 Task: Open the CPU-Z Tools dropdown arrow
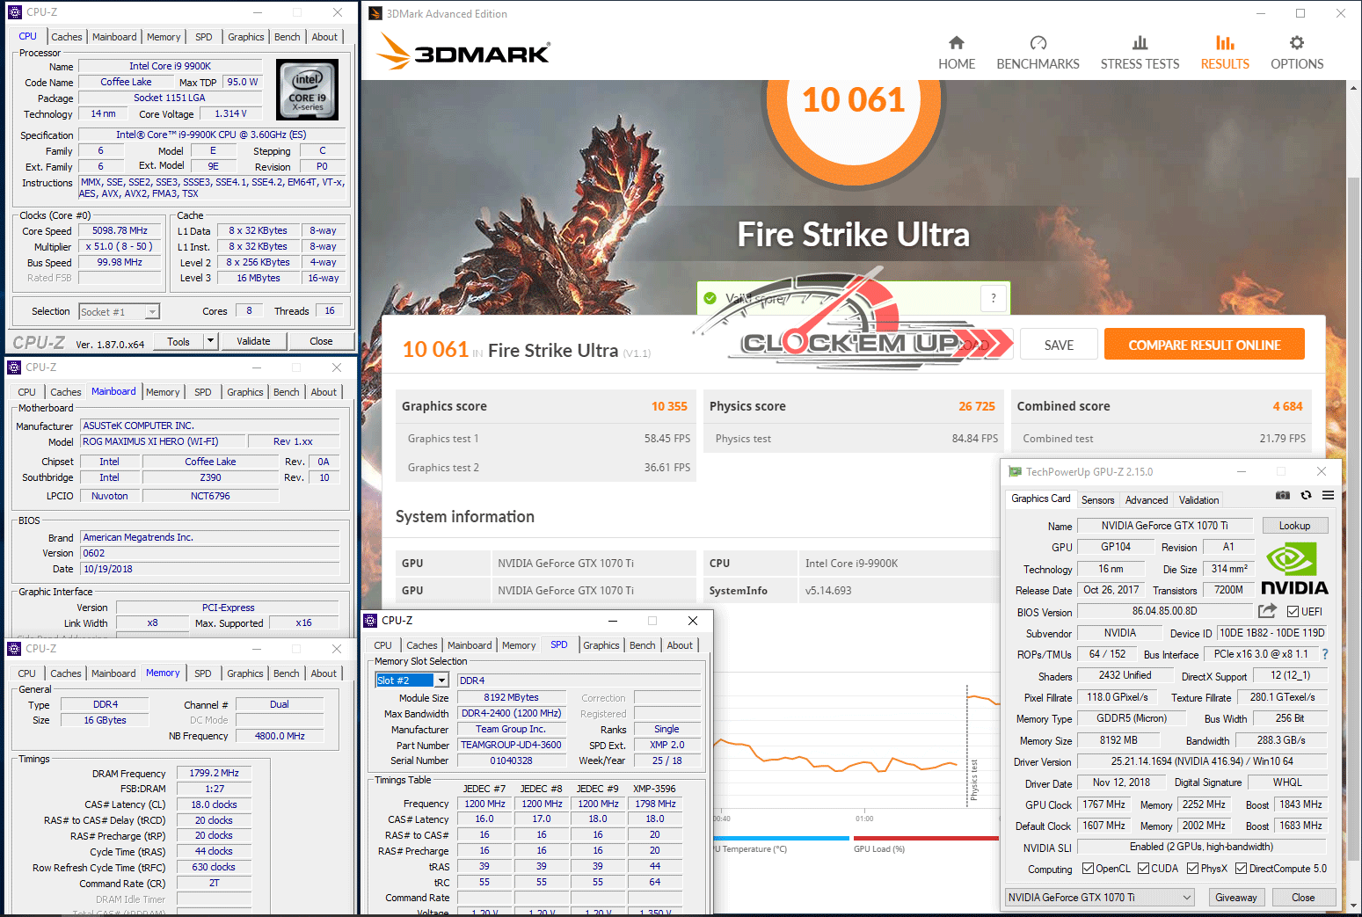point(210,341)
